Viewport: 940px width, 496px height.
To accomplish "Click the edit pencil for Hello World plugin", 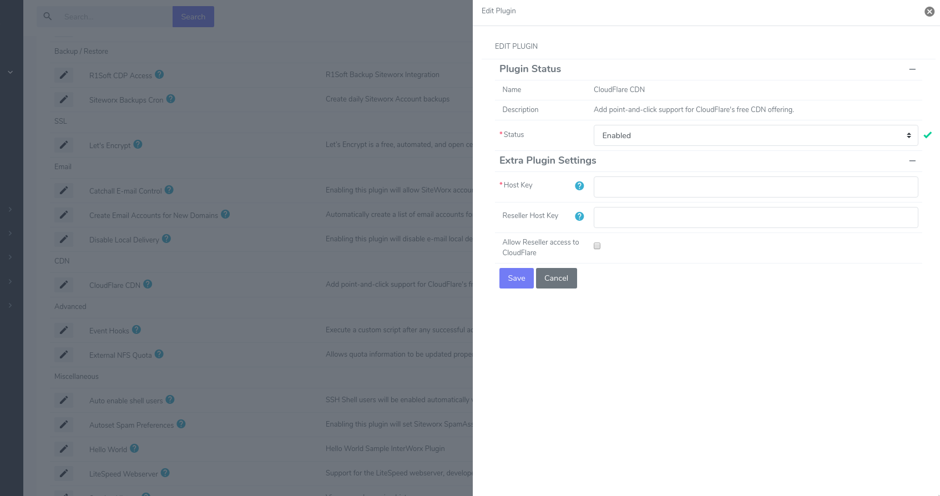I will click(64, 449).
